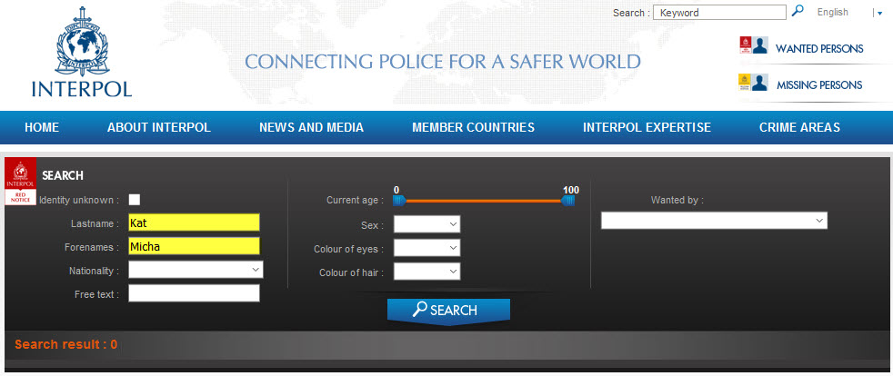Expand the Colour of eyes dropdown

tap(427, 248)
